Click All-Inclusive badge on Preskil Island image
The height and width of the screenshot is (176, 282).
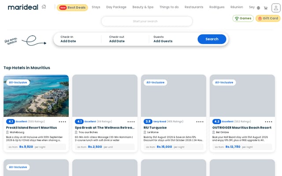click(x=18, y=82)
